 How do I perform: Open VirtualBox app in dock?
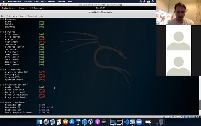pos(91,122)
